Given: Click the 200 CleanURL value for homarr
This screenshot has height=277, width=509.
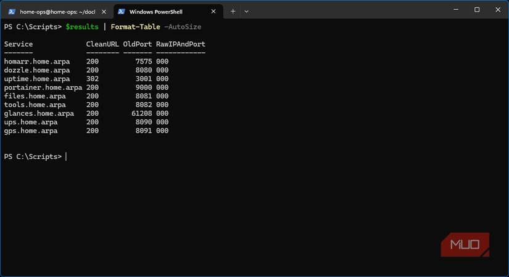Looking at the screenshot, I should 93,62.
